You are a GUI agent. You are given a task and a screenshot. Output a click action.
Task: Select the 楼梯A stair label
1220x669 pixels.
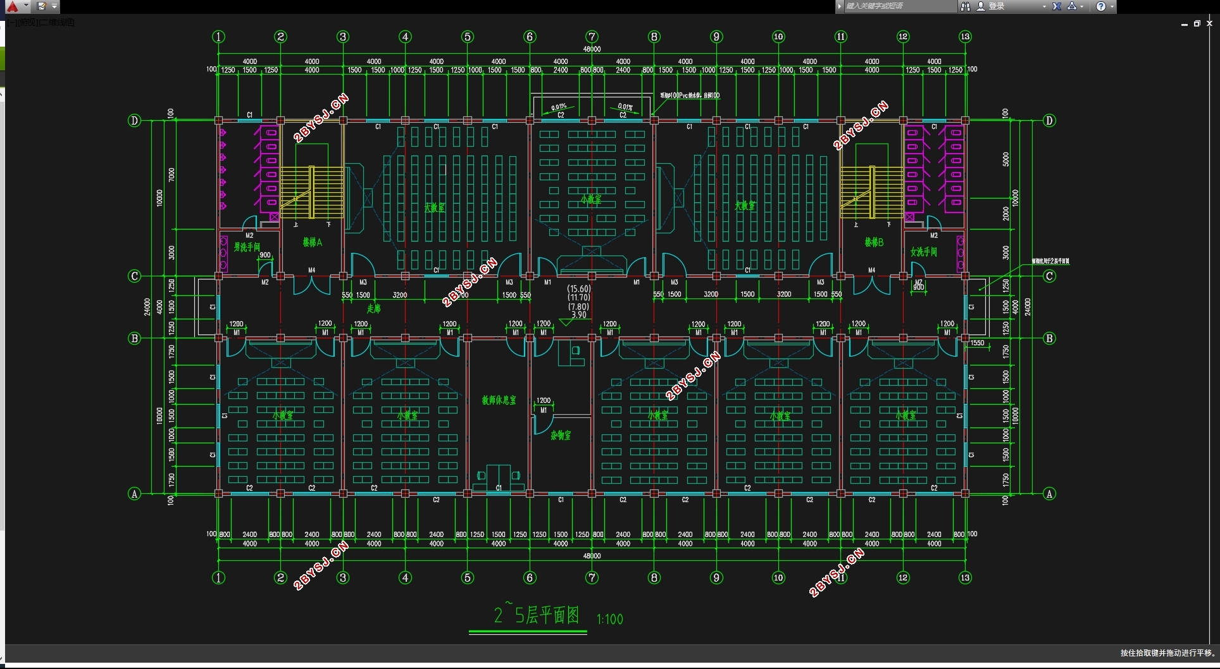[x=312, y=242]
